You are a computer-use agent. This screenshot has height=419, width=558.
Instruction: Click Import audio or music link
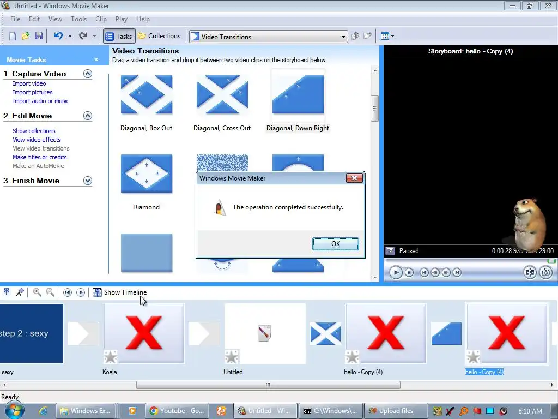point(41,101)
